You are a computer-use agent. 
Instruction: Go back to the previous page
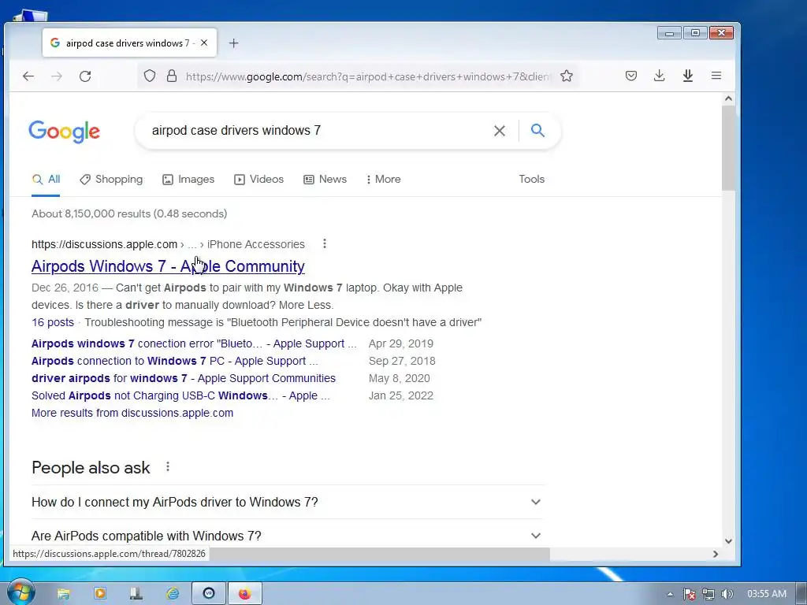(x=28, y=76)
